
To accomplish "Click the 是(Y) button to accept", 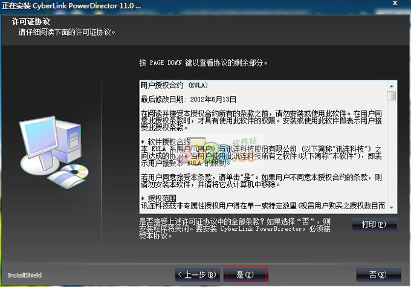I will pos(247,274).
